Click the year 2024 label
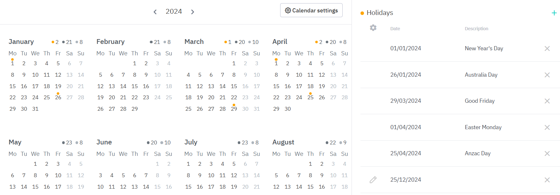The width and height of the screenshot is (560, 195). [174, 11]
